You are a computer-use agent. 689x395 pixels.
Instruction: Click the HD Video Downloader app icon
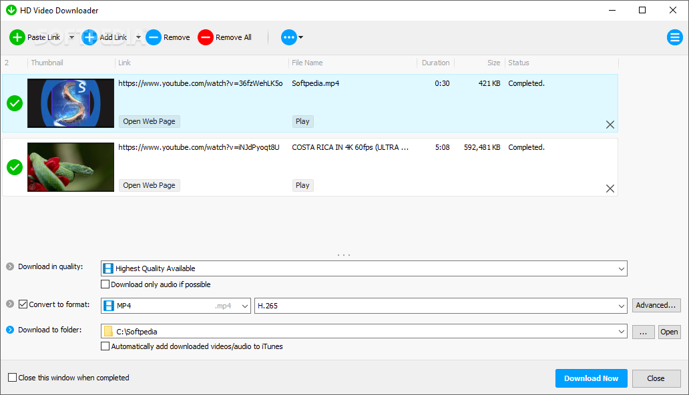click(x=11, y=10)
